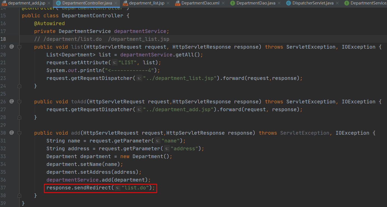Click List<Department> type on line 20

(71, 55)
